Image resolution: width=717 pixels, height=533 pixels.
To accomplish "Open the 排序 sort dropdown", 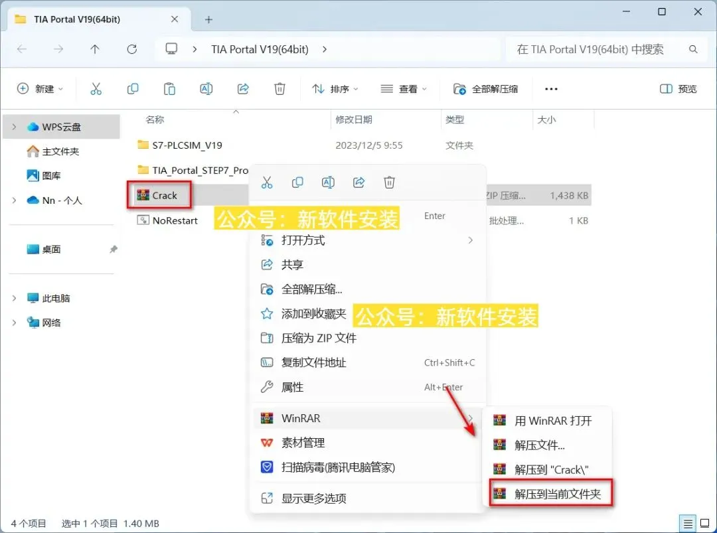I will pyautogui.click(x=335, y=89).
